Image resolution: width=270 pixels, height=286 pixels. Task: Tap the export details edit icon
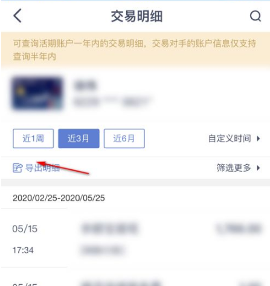click(18, 167)
